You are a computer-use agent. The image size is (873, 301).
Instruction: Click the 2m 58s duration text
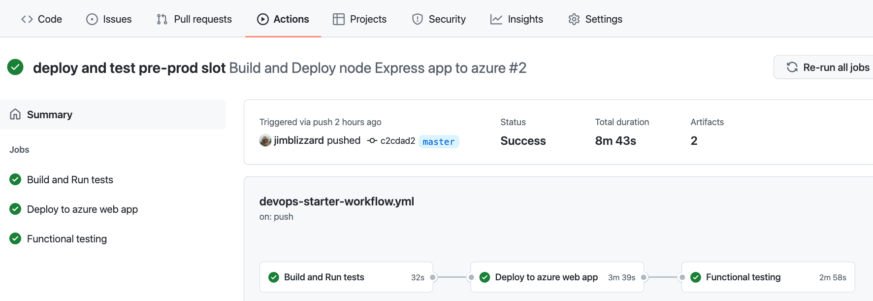833,278
